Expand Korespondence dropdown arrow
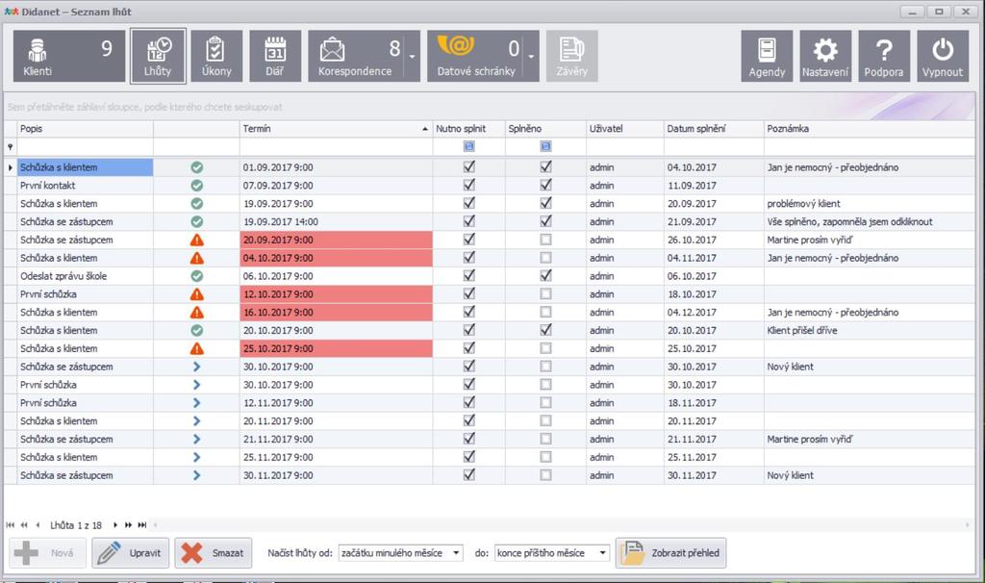The height and width of the screenshot is (583, 985). pyautogui.click(x=413, y=56)
